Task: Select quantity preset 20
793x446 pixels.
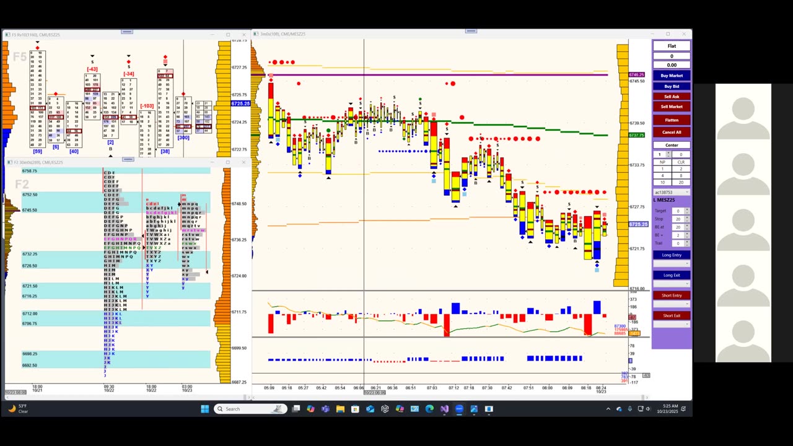Action: pyautogui.click(x=681, y=183)
